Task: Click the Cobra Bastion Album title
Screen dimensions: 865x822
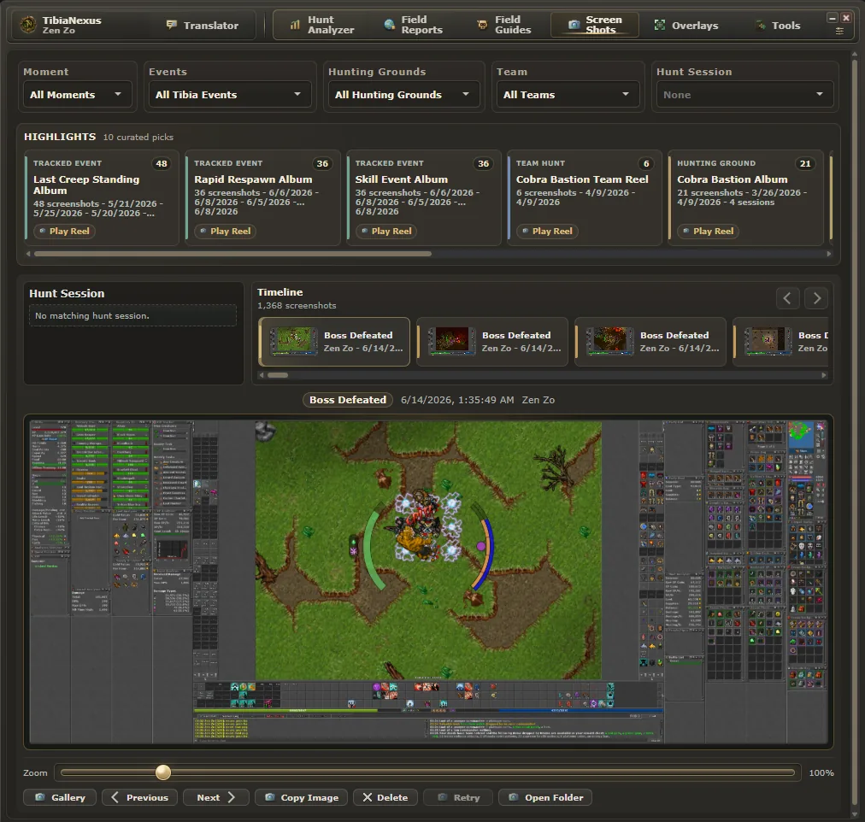Action: coord(733,179)
